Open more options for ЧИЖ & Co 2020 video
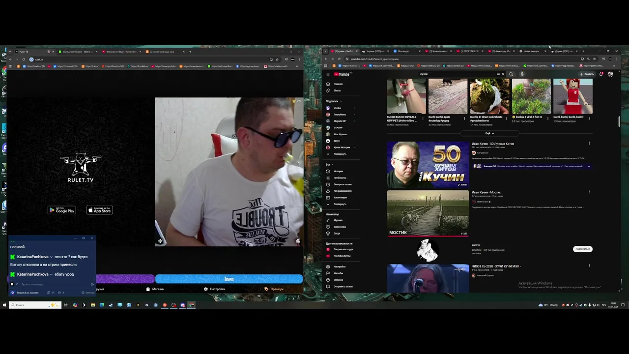Viewport: 629px width, 354px height. pos(589,266)
